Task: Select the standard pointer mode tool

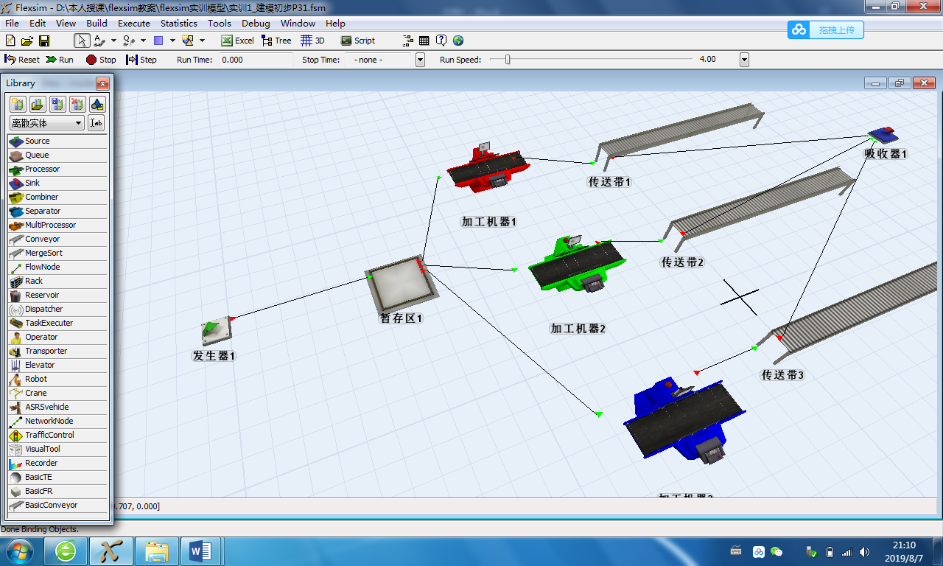Action: click(82, 41)
